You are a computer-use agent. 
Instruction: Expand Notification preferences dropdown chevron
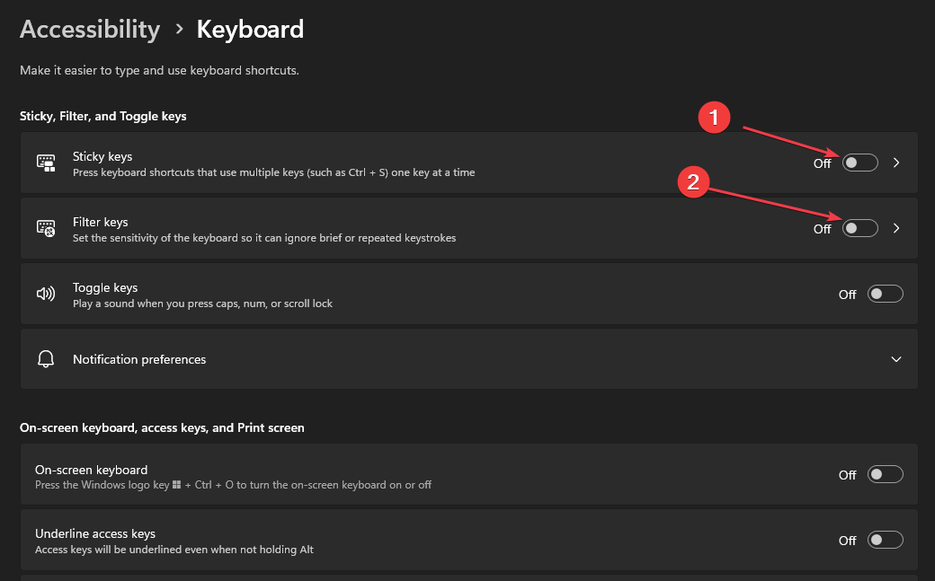pyautogui.click(x=895, y=359)
